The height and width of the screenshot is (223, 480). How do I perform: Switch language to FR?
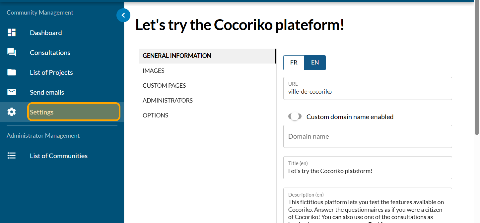[x=294, y=63]
